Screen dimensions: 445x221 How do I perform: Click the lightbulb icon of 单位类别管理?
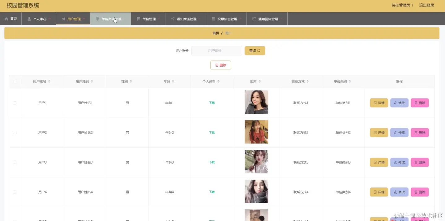(x=97, y=19)
